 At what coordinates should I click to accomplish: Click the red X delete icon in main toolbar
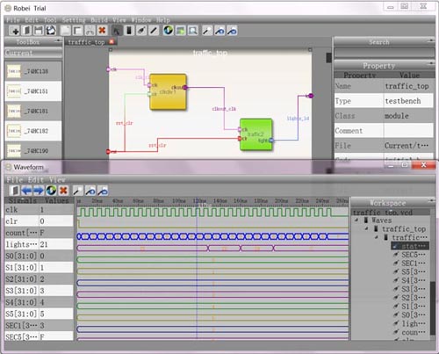pos(102,31)
